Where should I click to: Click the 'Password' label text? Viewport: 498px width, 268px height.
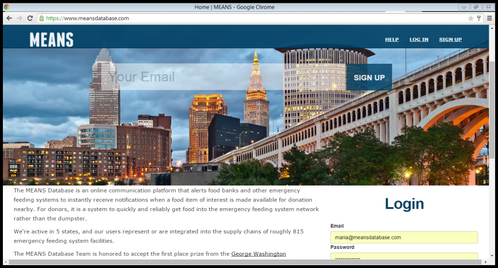click(342, 247)
